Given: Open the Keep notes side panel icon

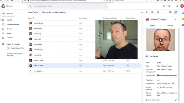Looking at the screenshot, I should 183,19.
